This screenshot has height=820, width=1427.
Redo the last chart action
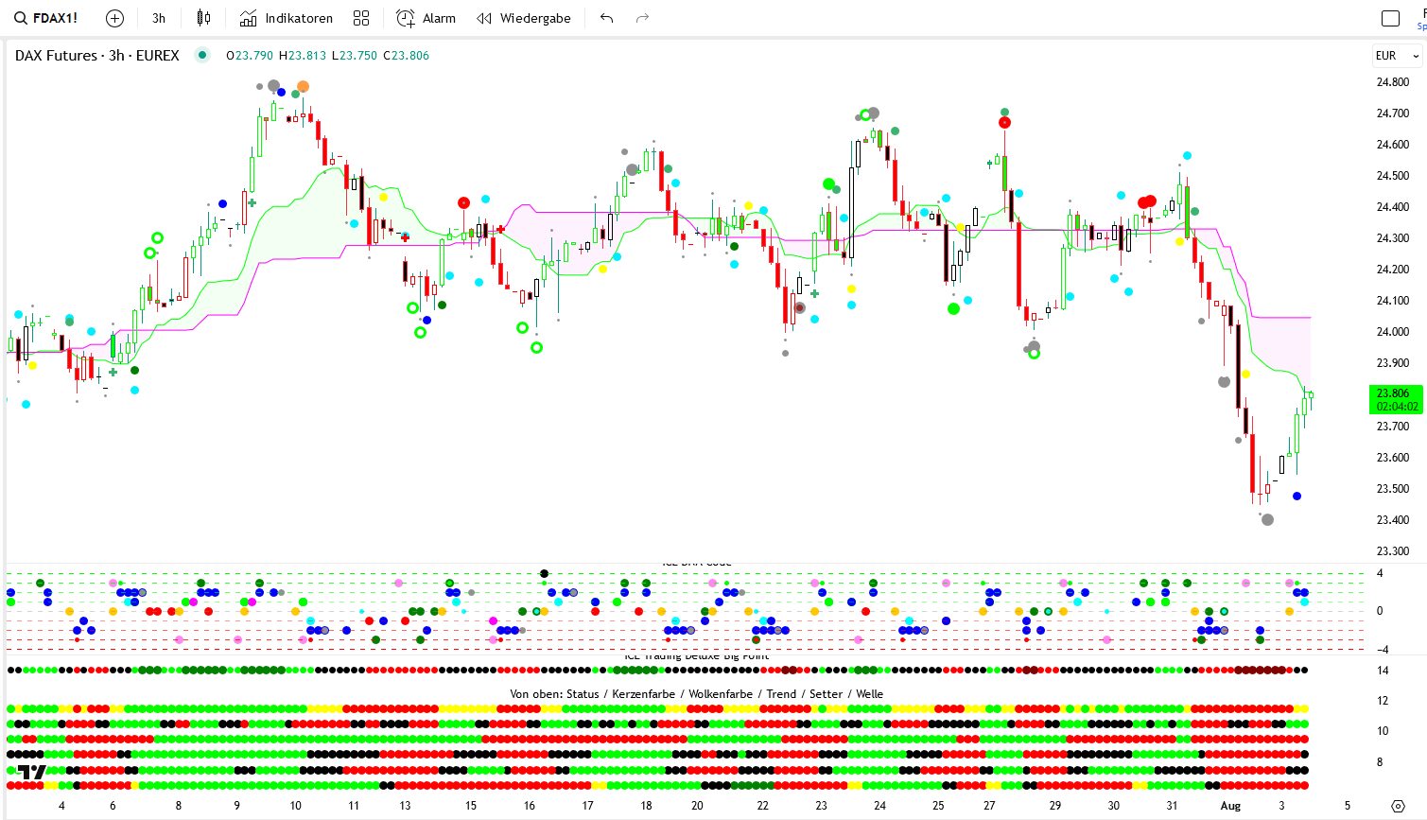click(x=643, y=18)
